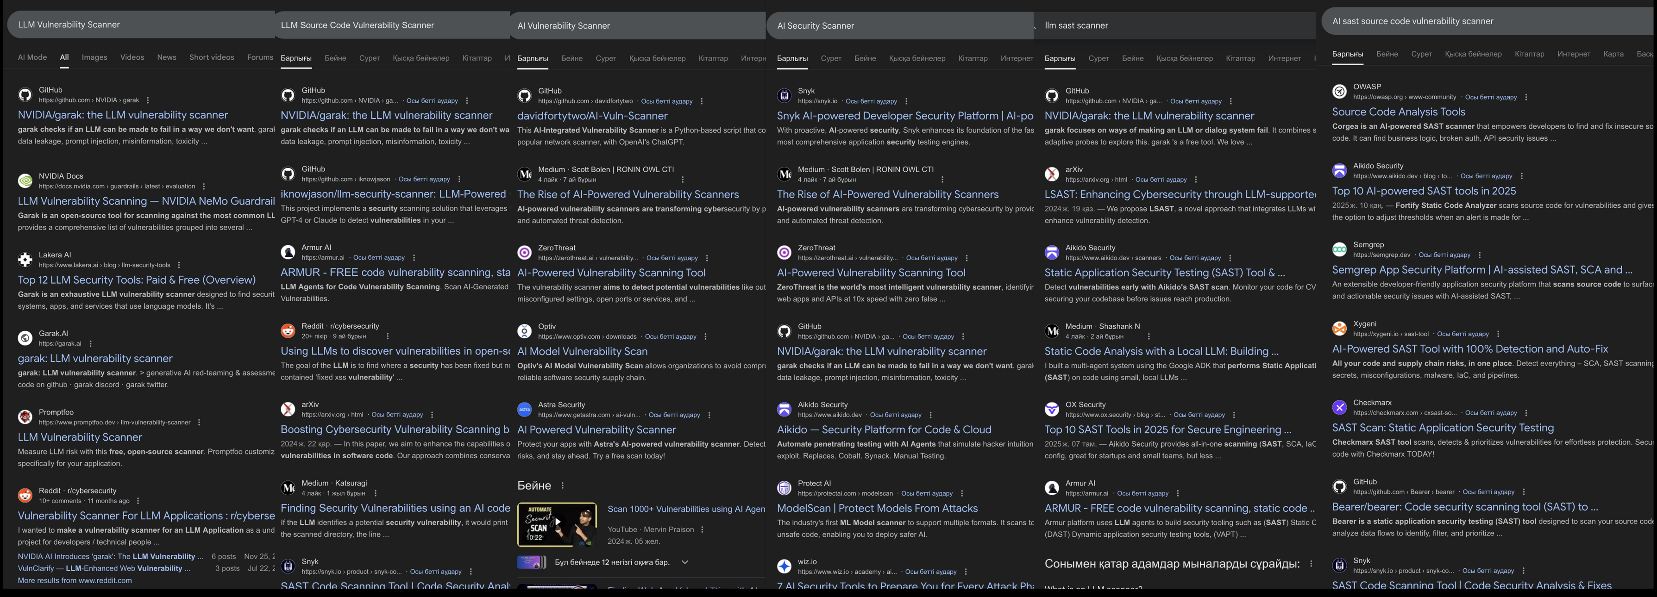Open 'ModelScan | Protect Models From Attacks' result

click(x=878, y=508)
